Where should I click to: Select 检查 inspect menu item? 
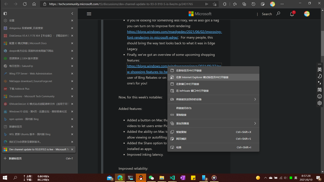[x=213, y=147]
